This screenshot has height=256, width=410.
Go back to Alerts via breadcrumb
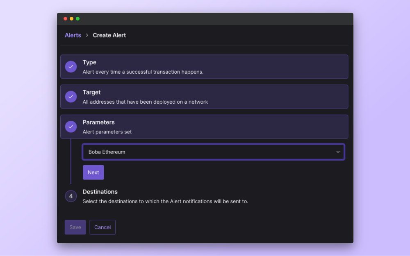pos(73,36)
